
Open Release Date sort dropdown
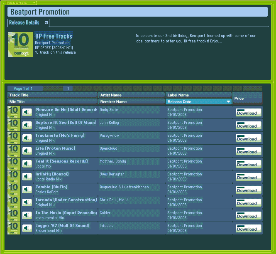pyautogui.click(x=228, y=101)
